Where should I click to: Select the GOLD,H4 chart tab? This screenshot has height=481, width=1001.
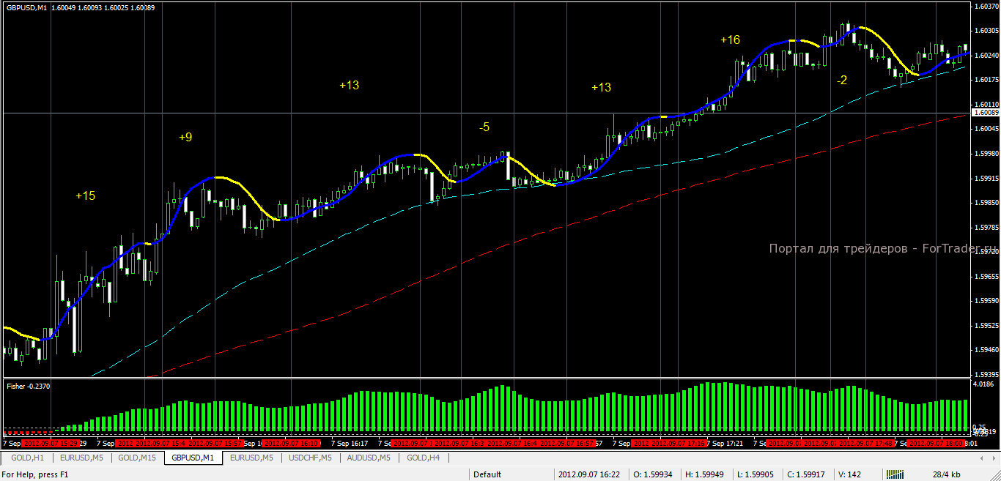coord(423,458)
